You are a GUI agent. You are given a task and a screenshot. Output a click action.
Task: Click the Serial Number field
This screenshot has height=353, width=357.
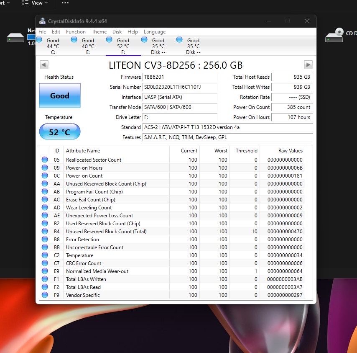(180, 87)
